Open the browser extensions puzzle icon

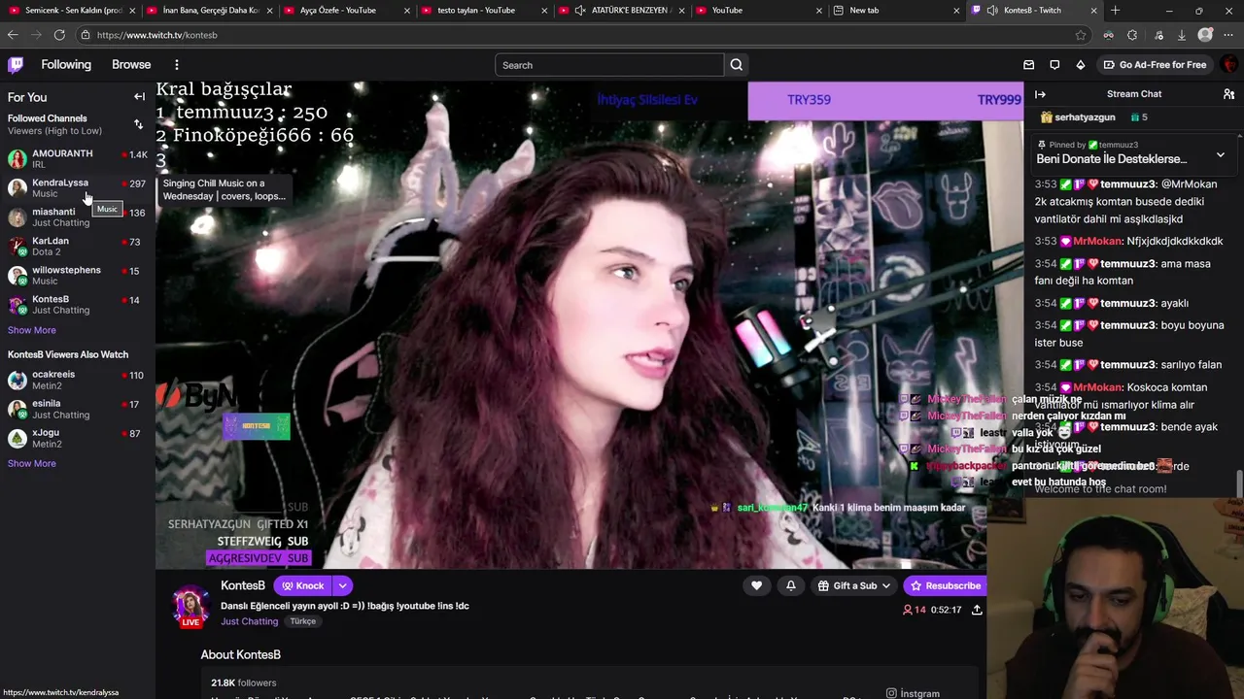[x=1132, y=35]
